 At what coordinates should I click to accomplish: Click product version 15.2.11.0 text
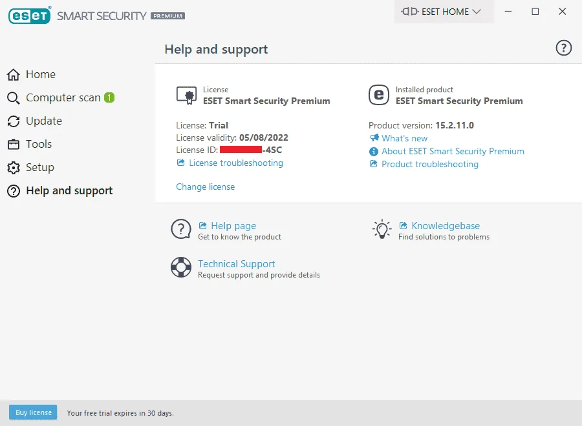pos(455,125)
